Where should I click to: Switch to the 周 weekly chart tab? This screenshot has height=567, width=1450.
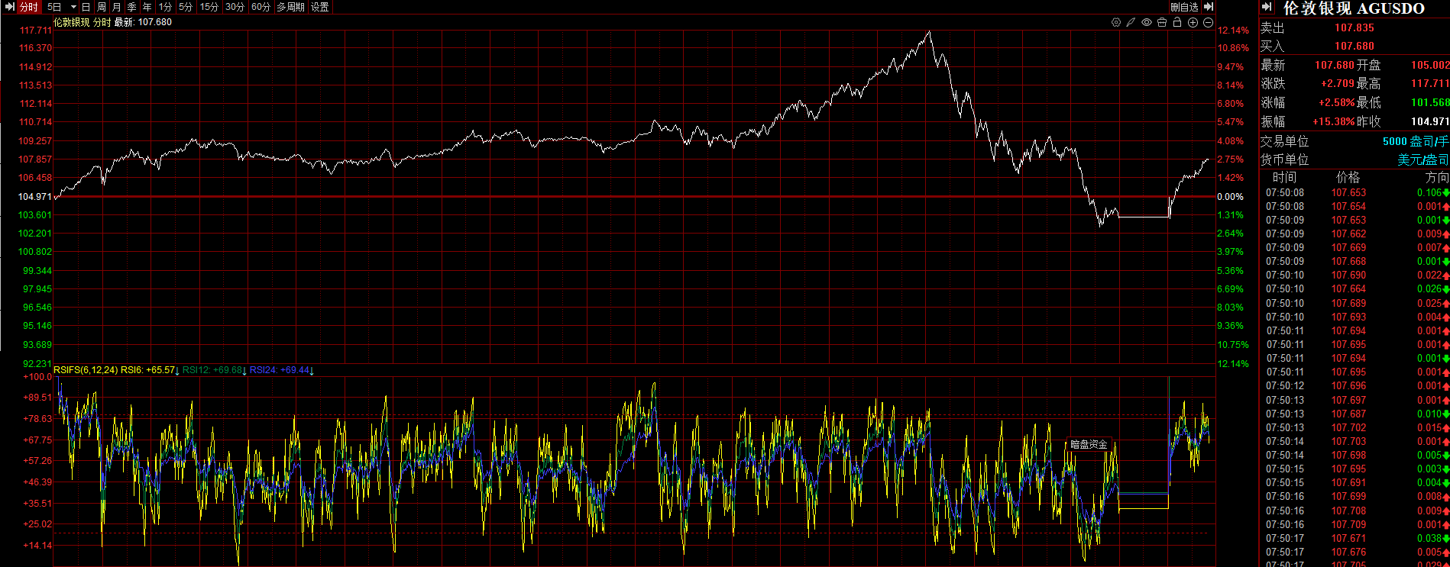[x=102, y=7]
